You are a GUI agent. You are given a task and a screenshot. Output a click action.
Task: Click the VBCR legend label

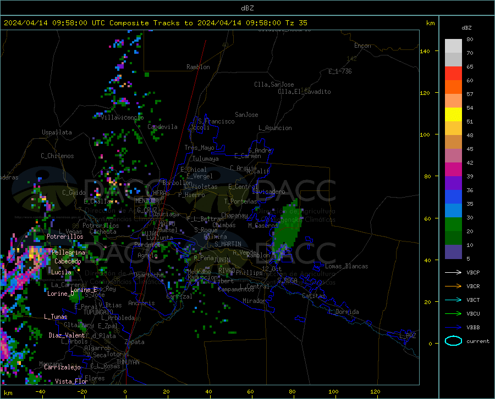(x=473, y=286)
